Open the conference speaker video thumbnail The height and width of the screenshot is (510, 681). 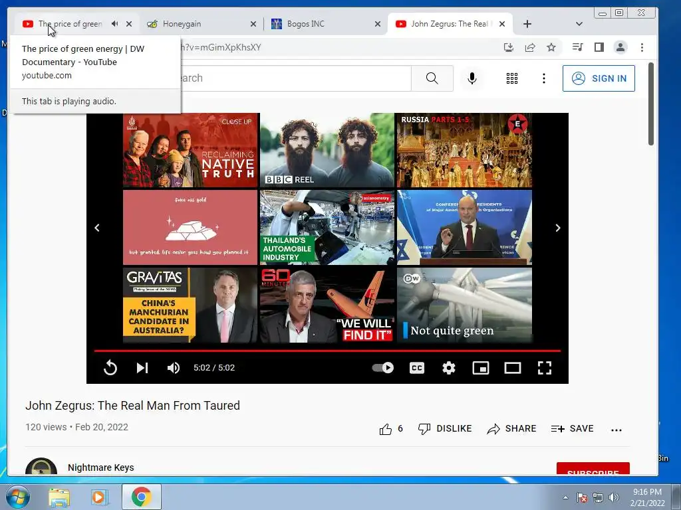(464, 227)
